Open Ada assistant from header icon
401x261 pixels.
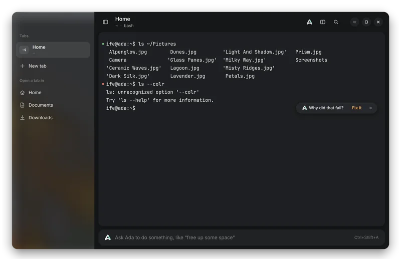(309, 22)
